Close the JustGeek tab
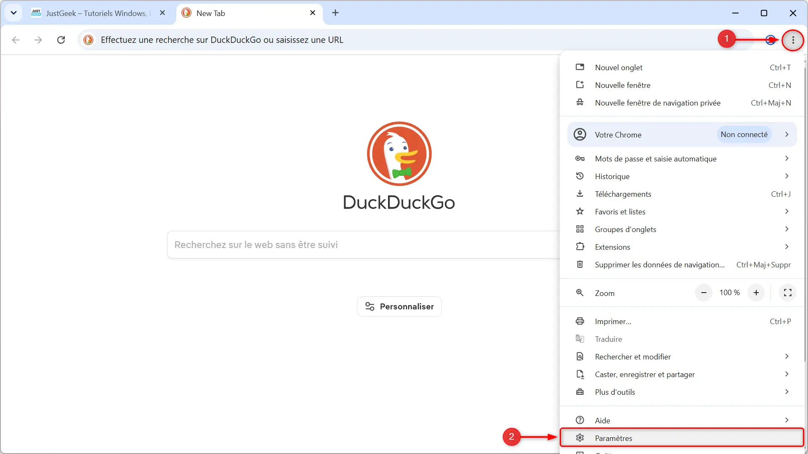Image resolution: width=808 pixels, height=454 pixels. [162, 13]
